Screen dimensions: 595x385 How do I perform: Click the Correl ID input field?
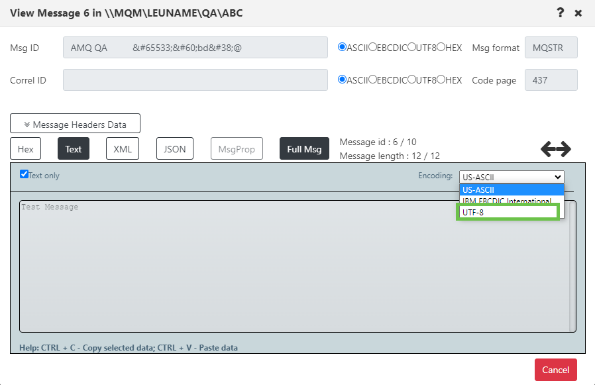(195, 80)
